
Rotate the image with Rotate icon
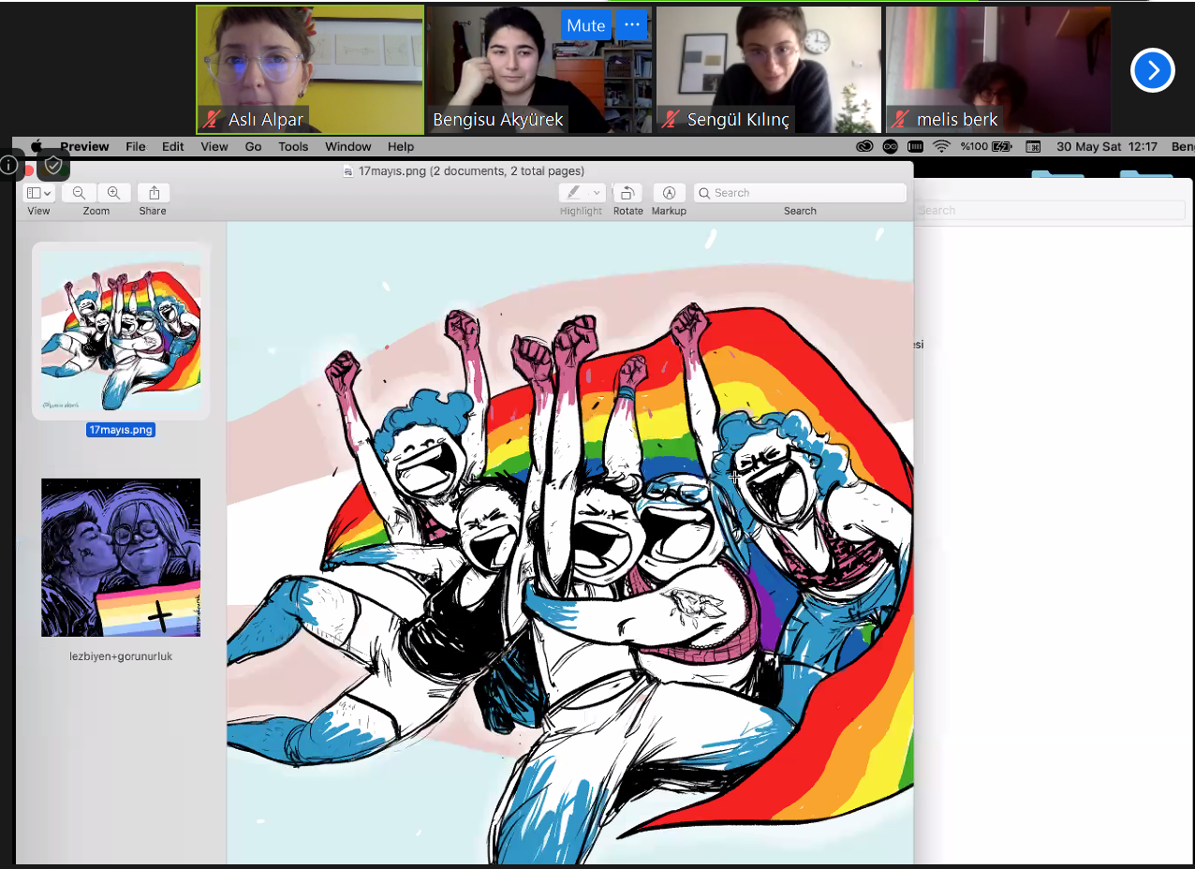627,193
